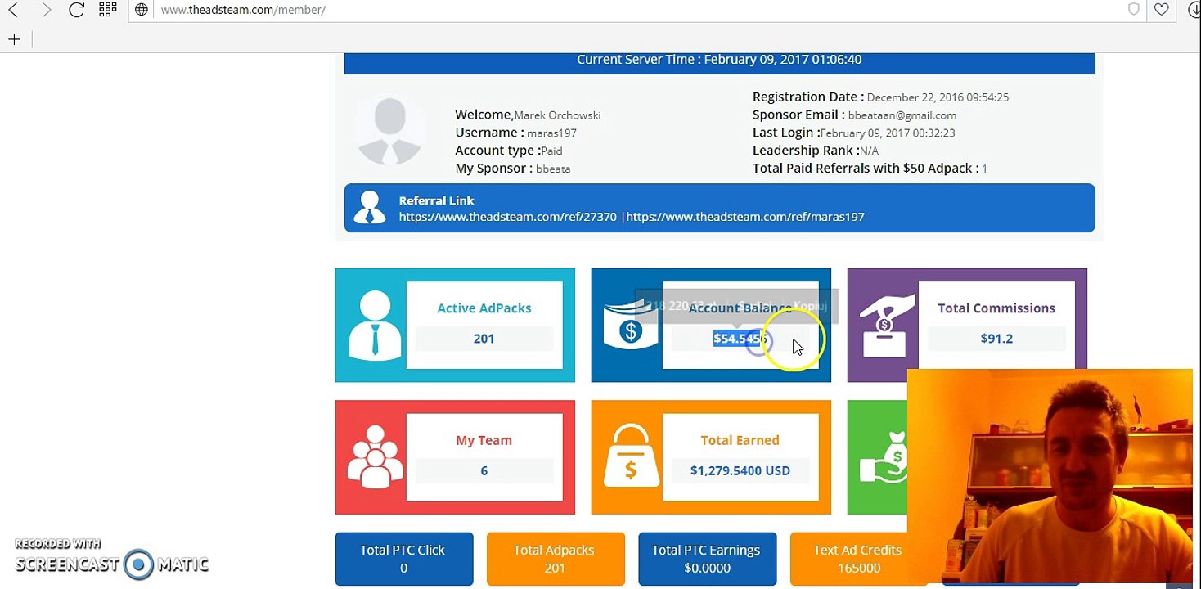Click the sponsor name bbeata
The image size is (1201, 589).
pyautogui.click(x=553, y=169)
